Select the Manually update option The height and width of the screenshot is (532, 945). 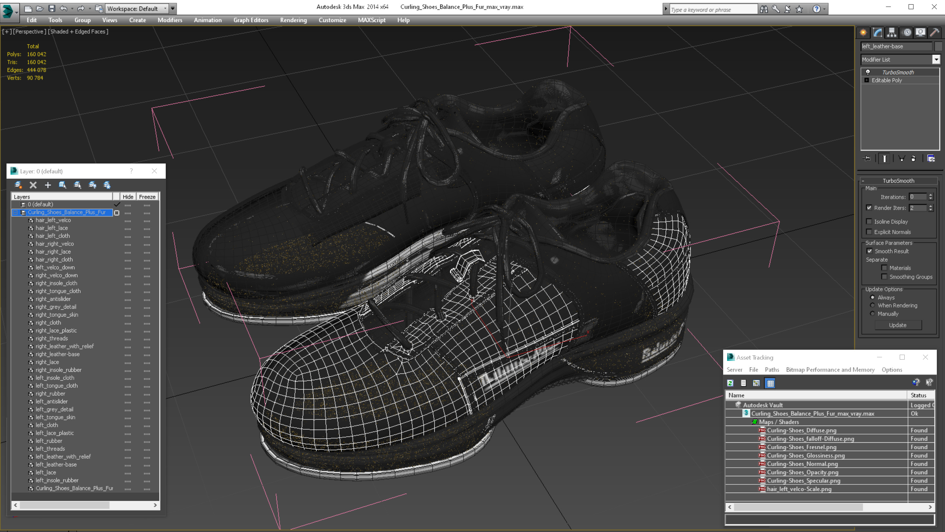click(x=872, y=314)
